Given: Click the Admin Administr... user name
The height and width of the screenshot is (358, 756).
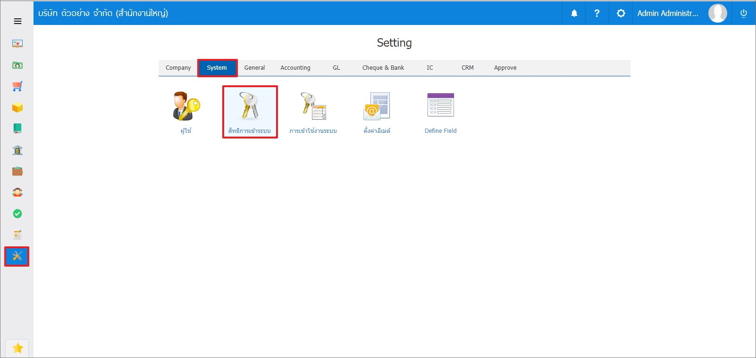Looking at the screenshot, I should coord(668,13).
